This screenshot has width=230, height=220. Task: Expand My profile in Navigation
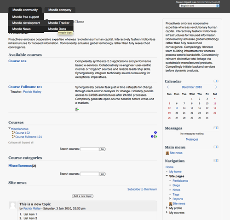[x=167, y=208]
